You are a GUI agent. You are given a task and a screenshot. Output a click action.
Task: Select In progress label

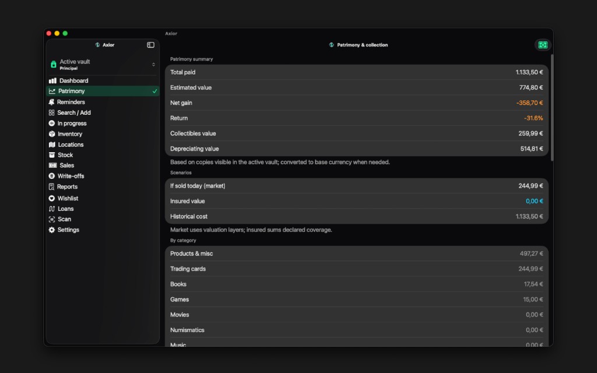(72, 124)
